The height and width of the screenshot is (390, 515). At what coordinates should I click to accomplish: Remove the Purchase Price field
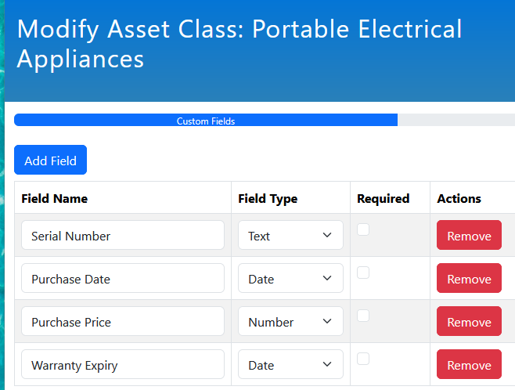point(469,322)
